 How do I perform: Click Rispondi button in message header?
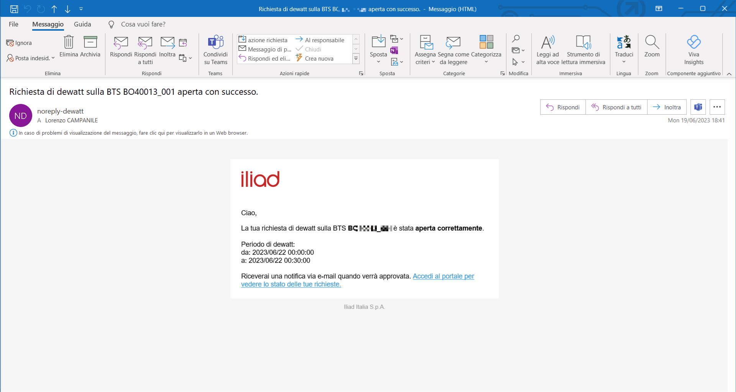pos(563,107)
